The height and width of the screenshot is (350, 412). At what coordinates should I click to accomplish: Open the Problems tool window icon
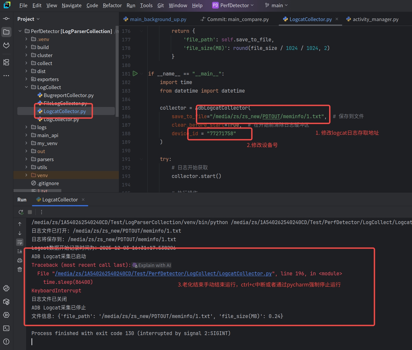(6, 342)
